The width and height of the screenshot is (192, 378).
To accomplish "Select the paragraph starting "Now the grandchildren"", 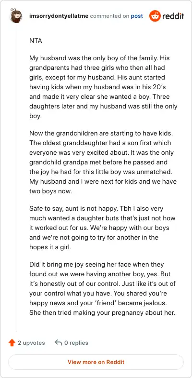I will click(x=103, y=162).
